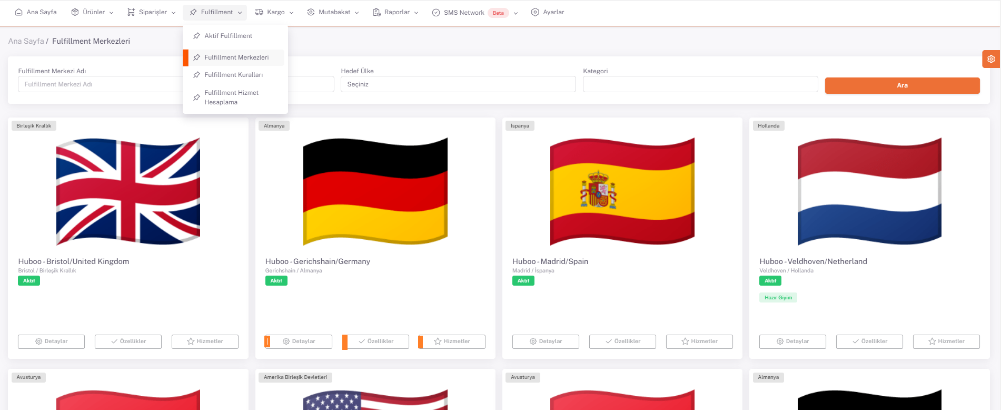Image resolution: width=1001 pixels, height=410 pixels.
Task: Click pin icon beside Aktif Fulfillment
Action: click(x=196, y=36)
